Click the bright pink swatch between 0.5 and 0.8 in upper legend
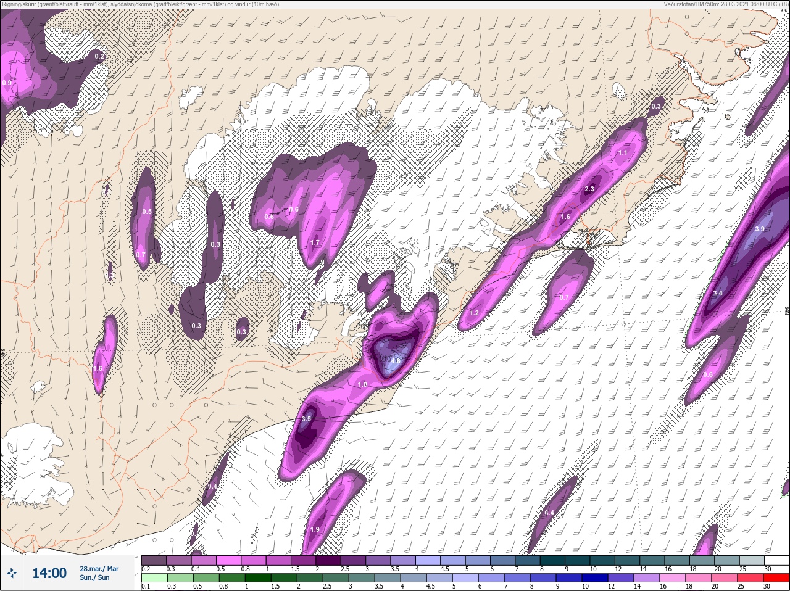 coord(229,560)
